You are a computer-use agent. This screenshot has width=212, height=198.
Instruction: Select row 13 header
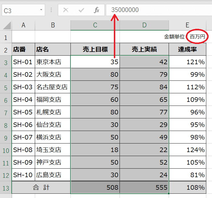6,187
